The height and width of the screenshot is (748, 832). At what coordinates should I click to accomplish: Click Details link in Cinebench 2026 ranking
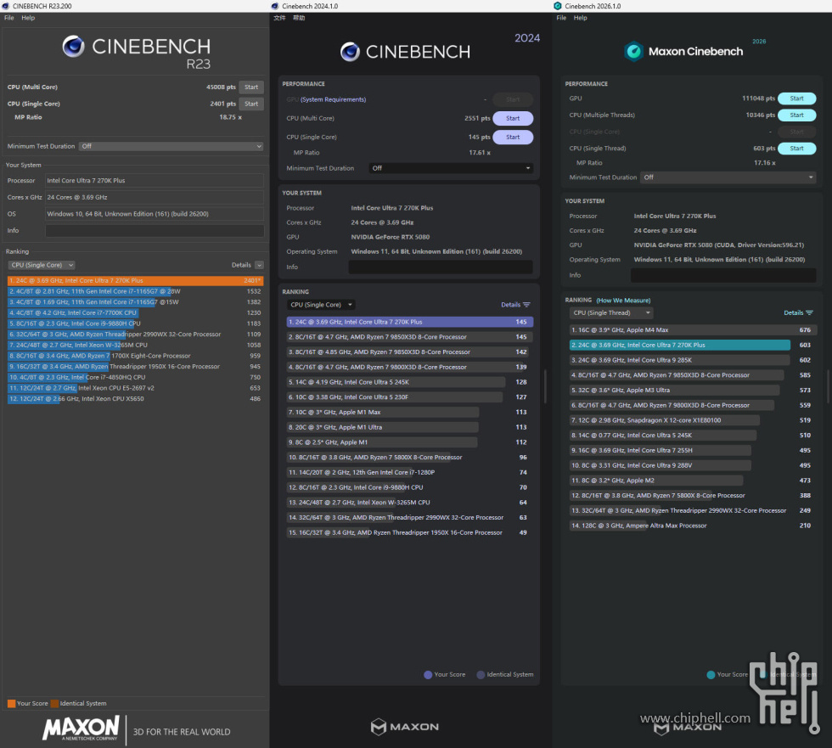[793, 312]
